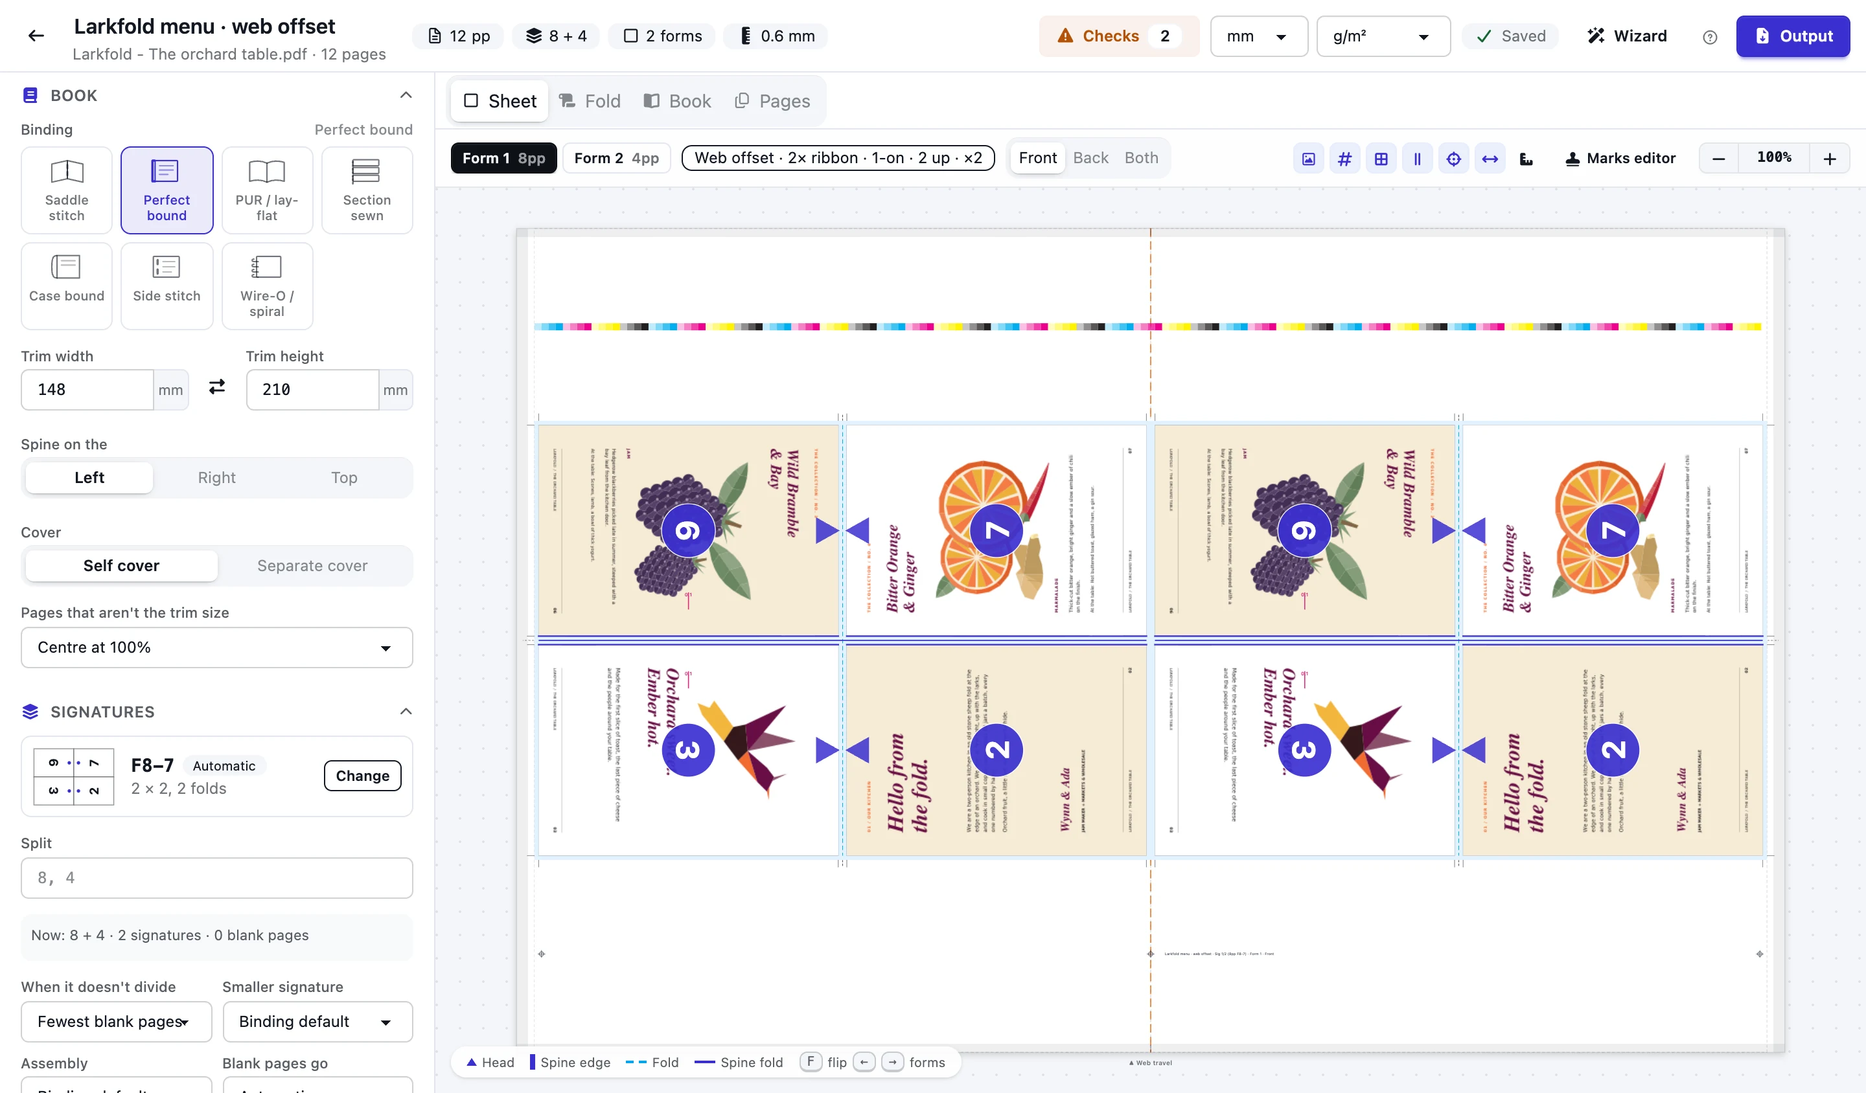Open the Binding default dropdown
The width and height of the screenshot is (1866, 1093).
(317, 1021)
